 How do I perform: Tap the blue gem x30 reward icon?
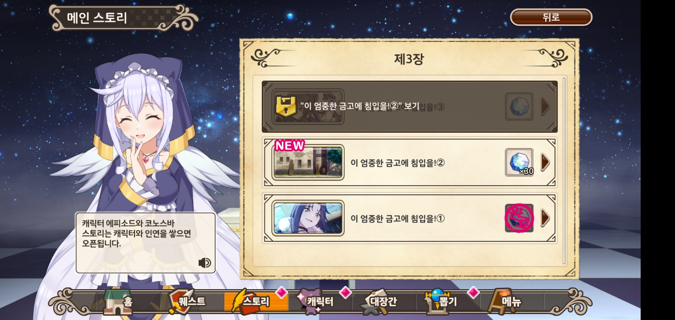click(519, 162)
